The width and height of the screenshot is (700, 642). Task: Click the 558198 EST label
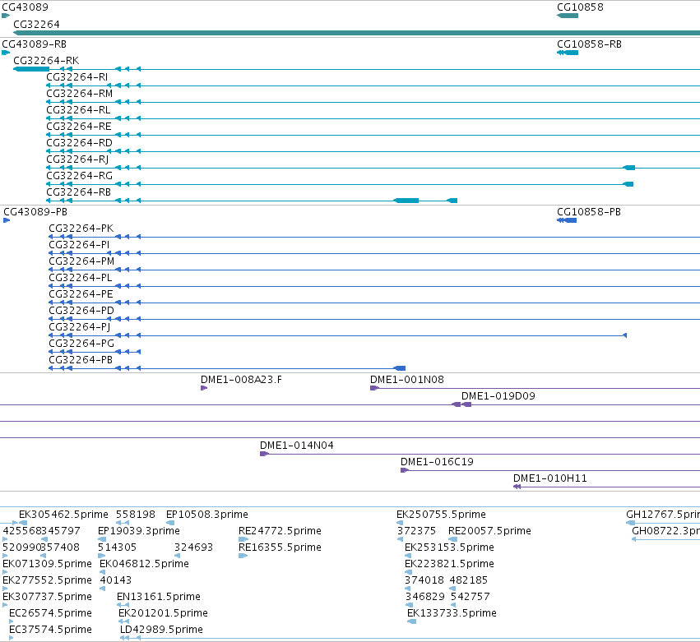point(135,515)
